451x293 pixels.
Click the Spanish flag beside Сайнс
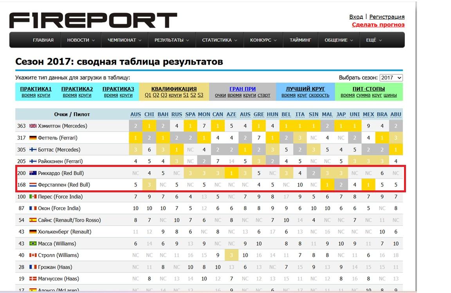(x=33, y=220)
